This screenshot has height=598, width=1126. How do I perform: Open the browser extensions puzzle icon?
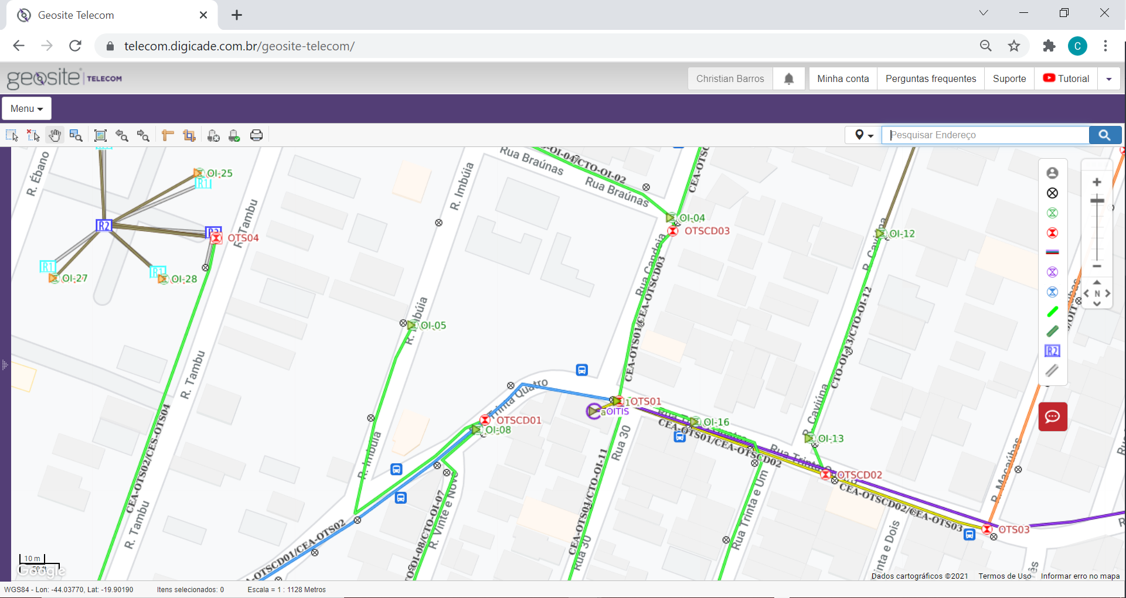point(1049,46)
